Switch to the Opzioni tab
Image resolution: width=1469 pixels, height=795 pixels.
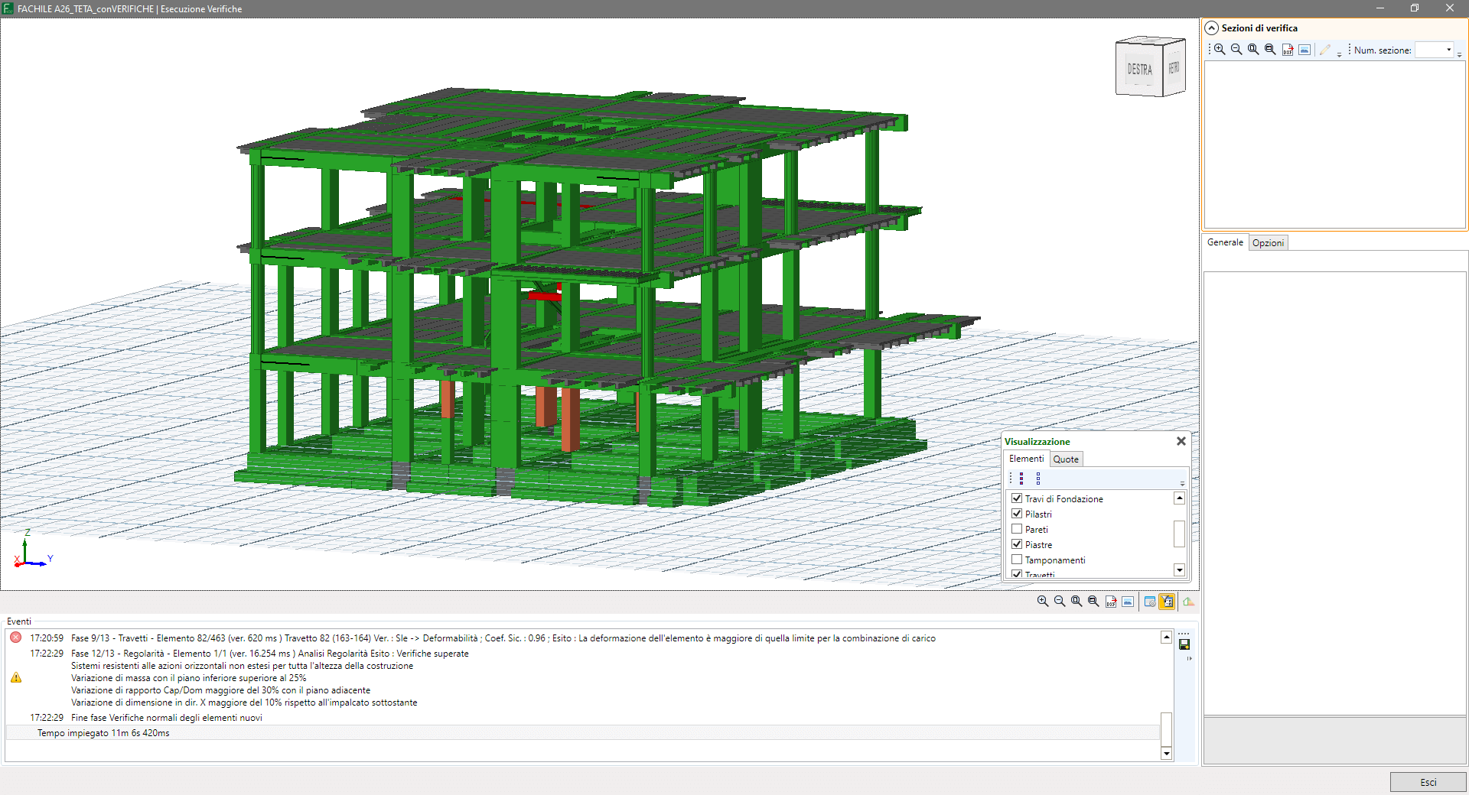coord(1268,243)
